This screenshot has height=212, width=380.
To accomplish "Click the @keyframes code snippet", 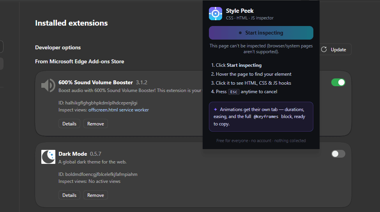I will 266,116.
